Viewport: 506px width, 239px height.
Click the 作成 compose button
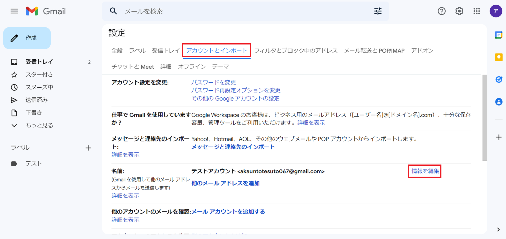27,38
